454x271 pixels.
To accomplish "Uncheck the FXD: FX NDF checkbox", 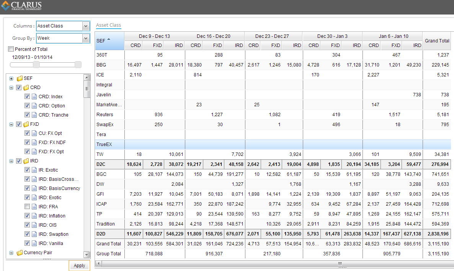I will [27, 143].
